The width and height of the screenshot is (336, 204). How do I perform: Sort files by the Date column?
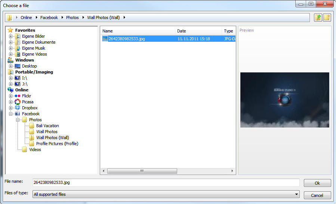pos(198,31)
